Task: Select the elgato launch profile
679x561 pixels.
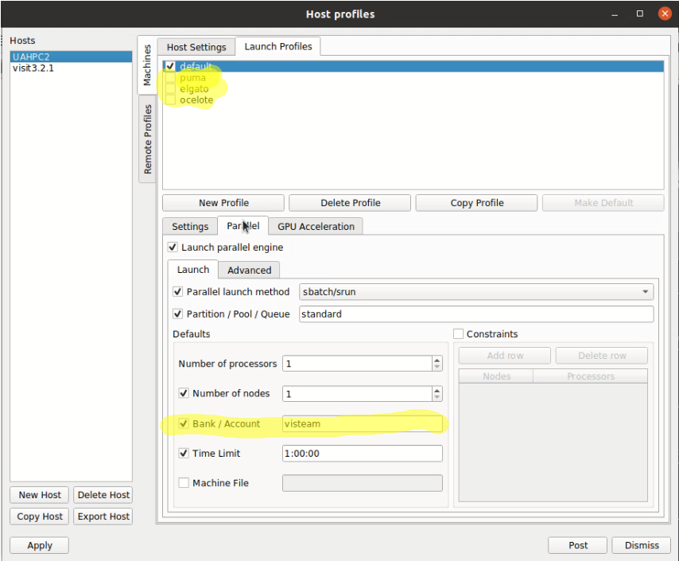Action: (194, 89)
